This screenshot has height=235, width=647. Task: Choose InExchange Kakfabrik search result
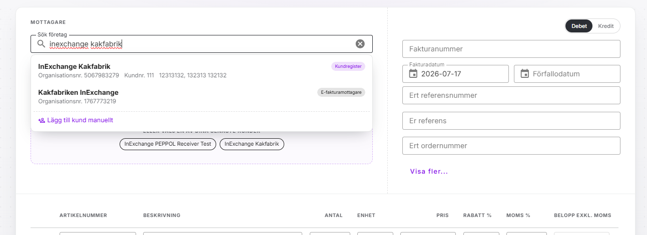pyautogui.click(x=202, y=70)
